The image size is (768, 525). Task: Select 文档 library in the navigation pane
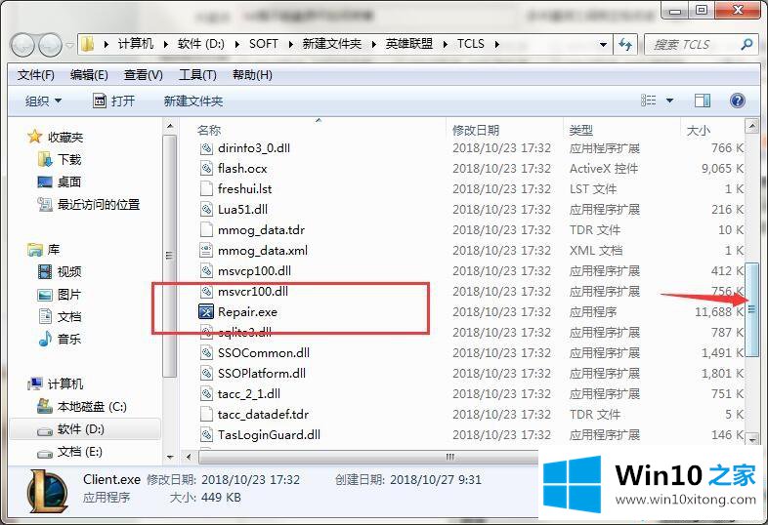(x=69, y=316)
